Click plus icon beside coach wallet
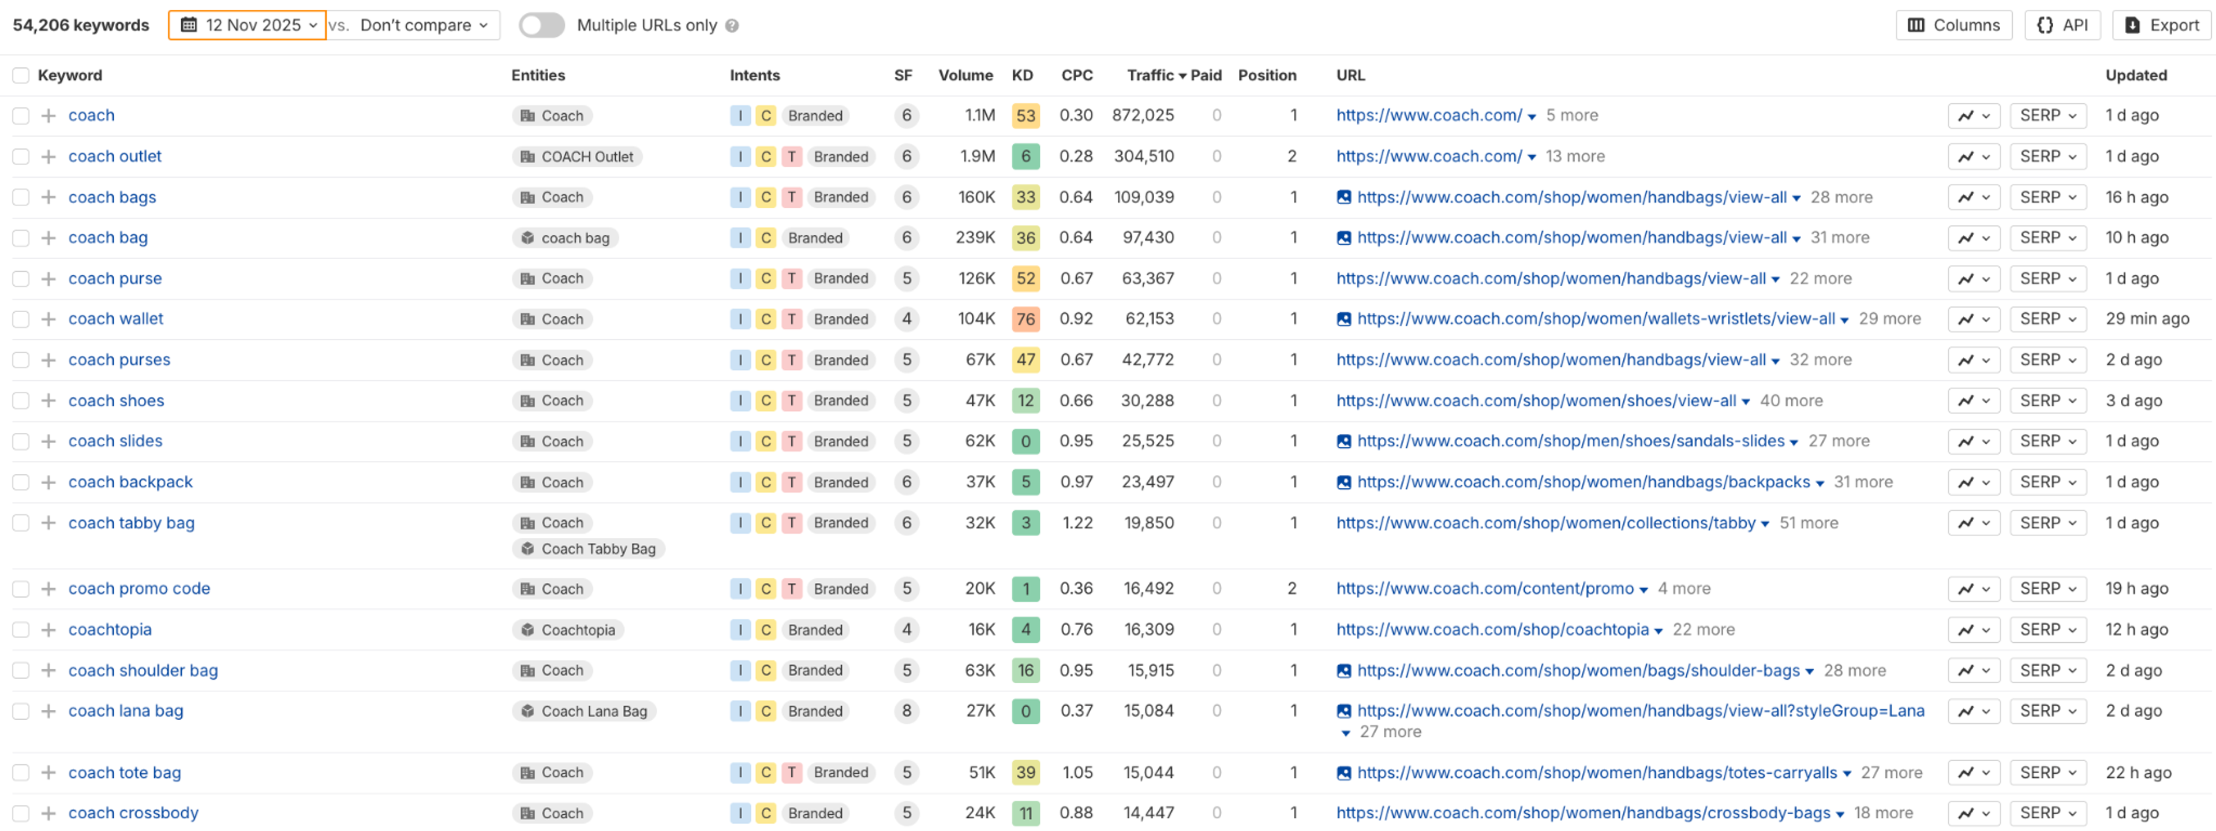Screen dimensions: 2216x831 point(49,319)
